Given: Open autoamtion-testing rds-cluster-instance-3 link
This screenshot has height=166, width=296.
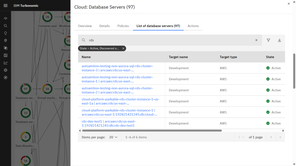Looking at the screenshot, I should pyautogui.click(x=117, y=68).
